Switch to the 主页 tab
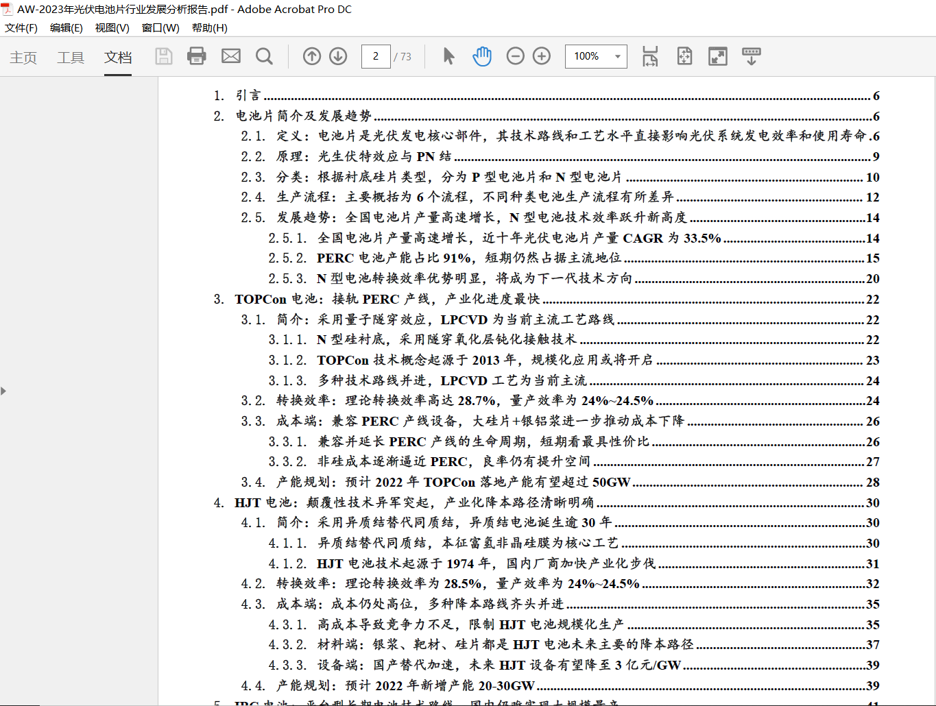Image resolution: width=936 pixels, height=706 pixels. pyautogui.click(x=23, y=58)
